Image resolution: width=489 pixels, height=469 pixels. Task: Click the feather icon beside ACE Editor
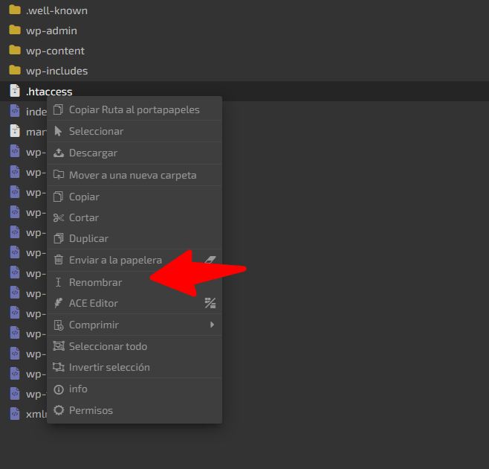coord(58,303)
